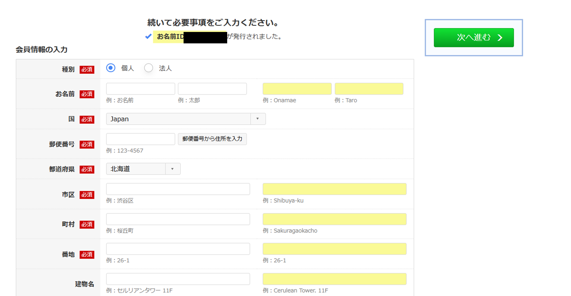Click the arrow icon in 次へ進む
Viewport: 571px width, 296px height.
pyautogui.click(x=500, y=38)
